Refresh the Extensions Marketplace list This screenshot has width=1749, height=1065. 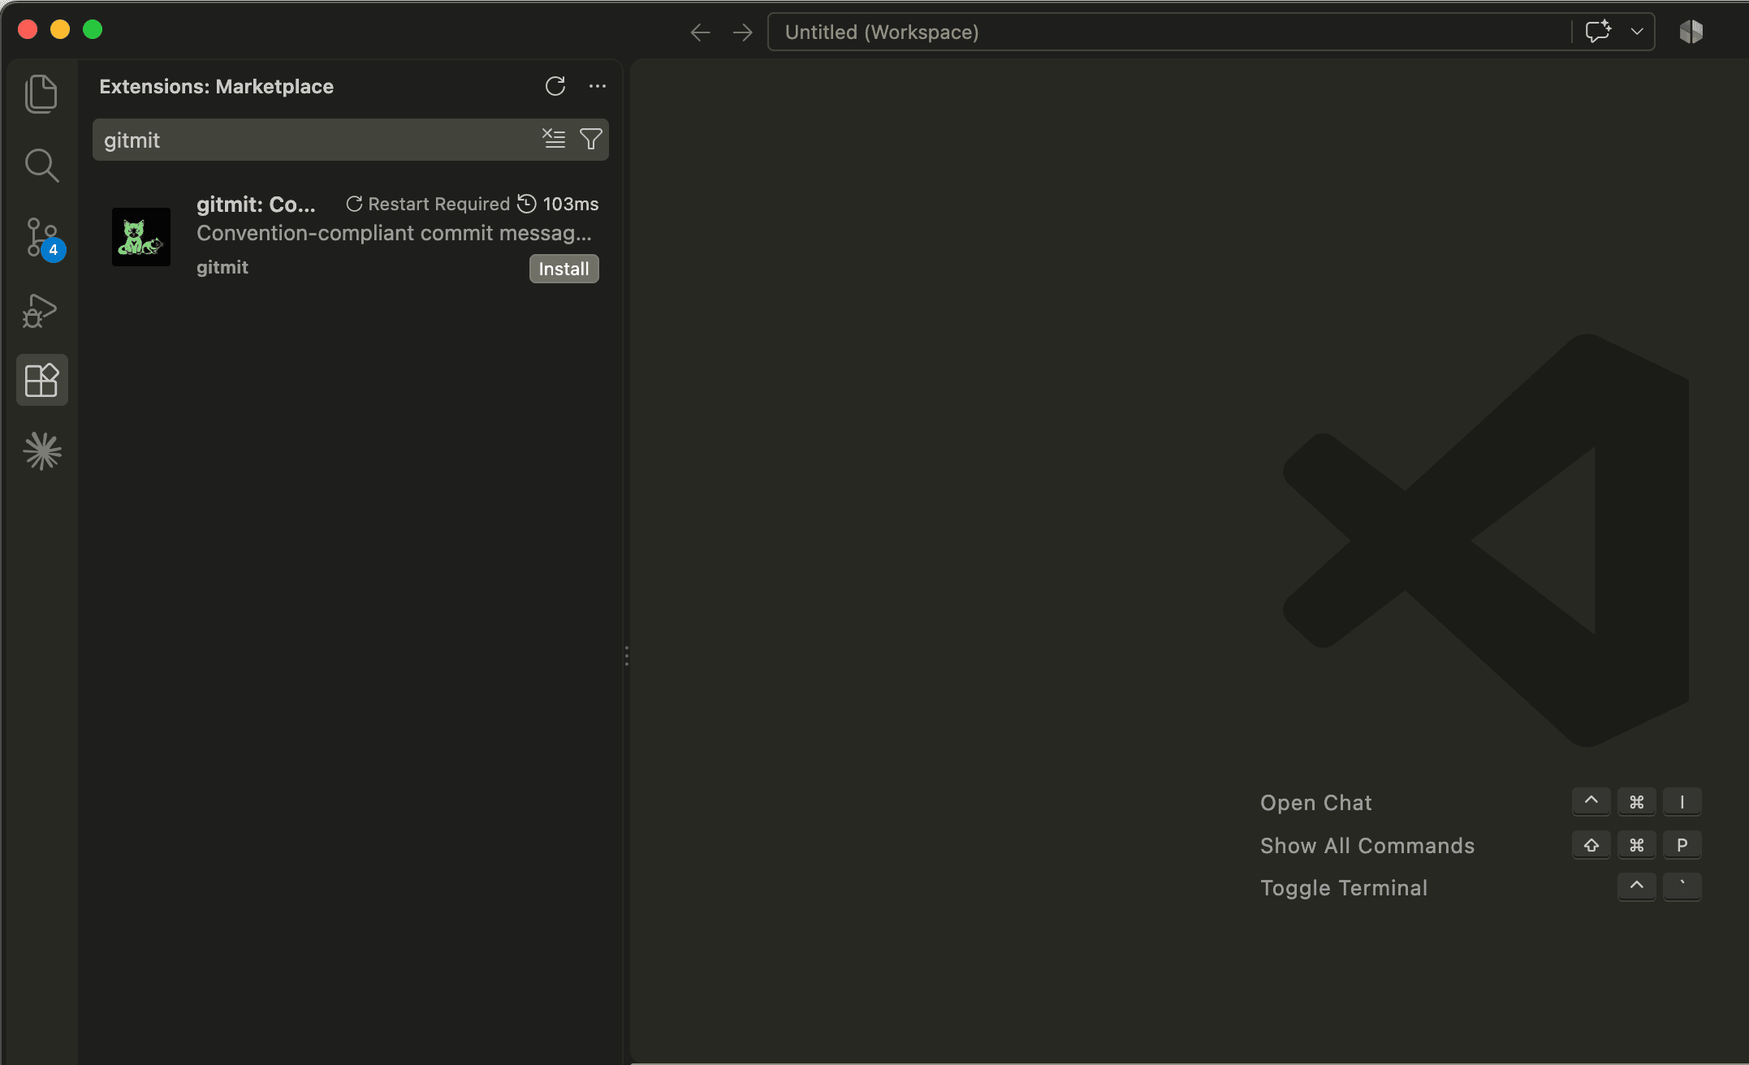555,86
